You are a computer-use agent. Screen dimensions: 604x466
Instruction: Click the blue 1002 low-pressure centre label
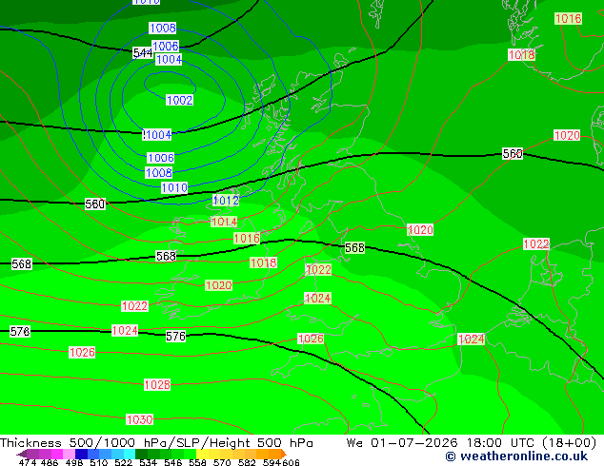point(179,100)
